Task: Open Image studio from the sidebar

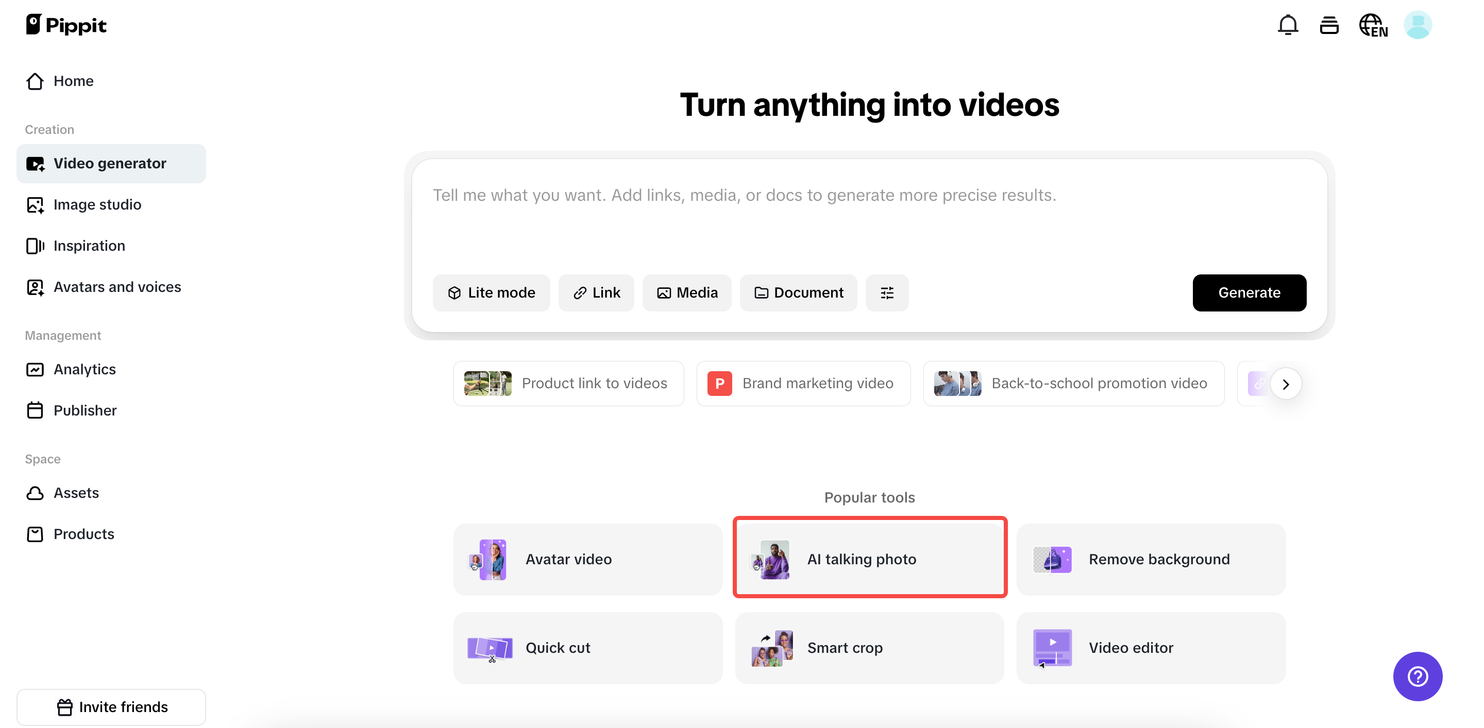Action: pyautogui.click(x=97, y=204)
